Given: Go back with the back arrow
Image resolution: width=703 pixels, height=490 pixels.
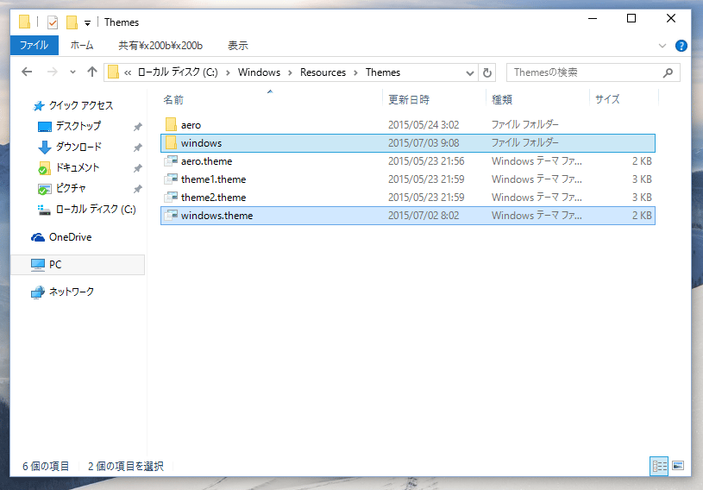Looking at the screenshot, I should click(27, 72).
